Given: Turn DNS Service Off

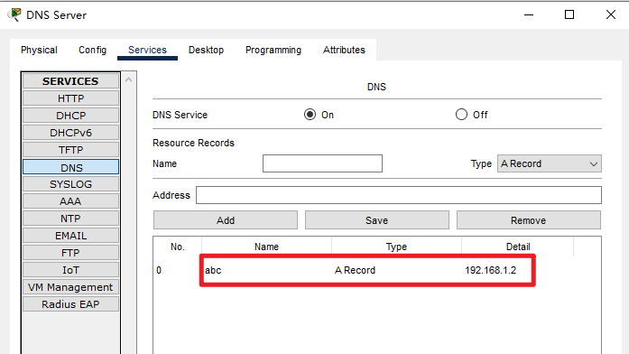Looking at the screenshot, I should tap(461, 115).
